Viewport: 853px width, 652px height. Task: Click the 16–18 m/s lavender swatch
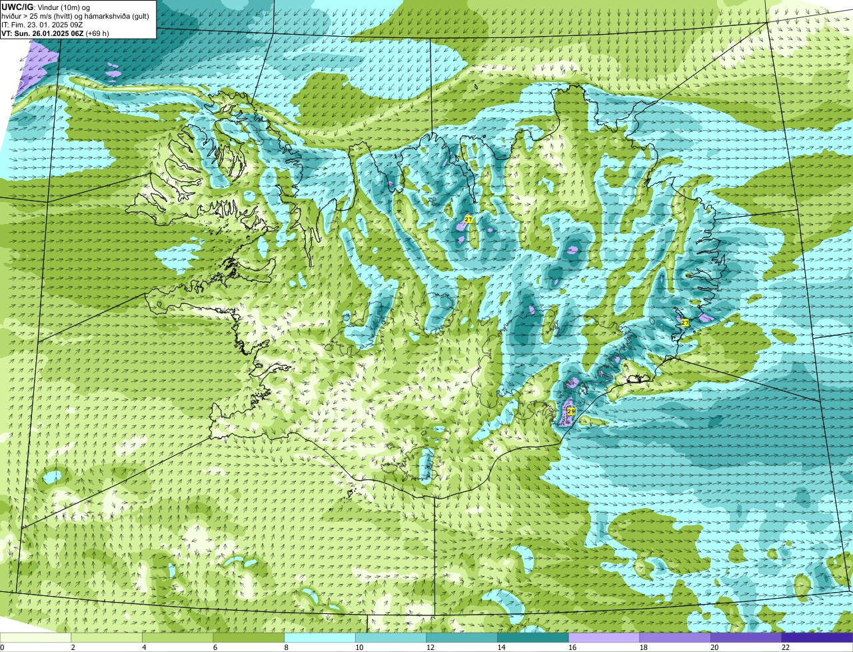(604, 637)
